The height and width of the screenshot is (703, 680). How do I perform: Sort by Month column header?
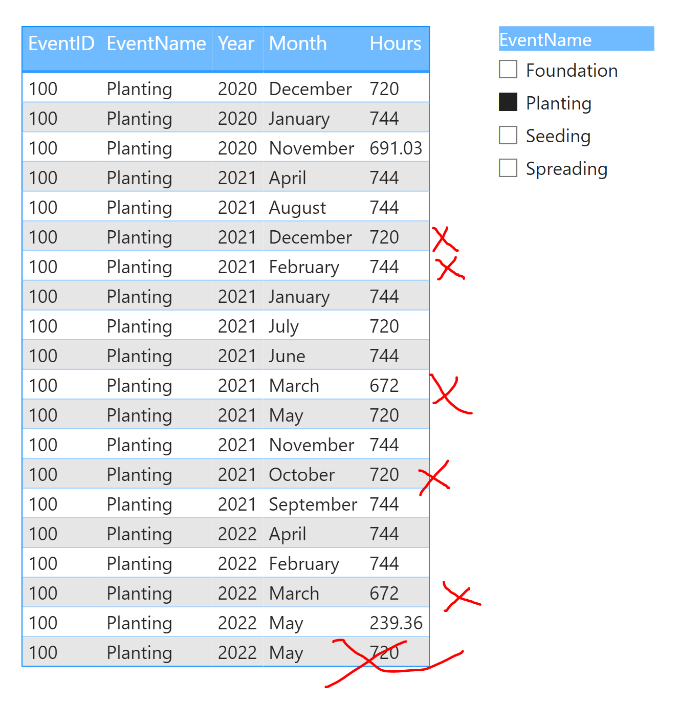(x=298, y=44)
